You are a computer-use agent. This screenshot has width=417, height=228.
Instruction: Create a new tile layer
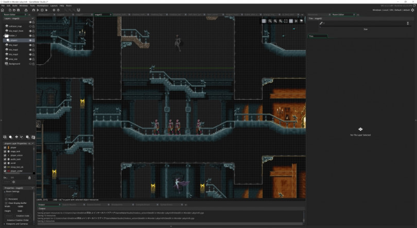click(x=16, y=137)
